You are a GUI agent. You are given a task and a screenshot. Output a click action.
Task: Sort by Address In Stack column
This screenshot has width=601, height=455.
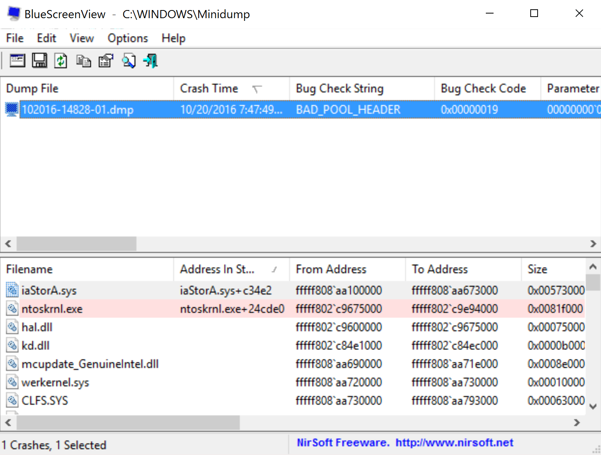(232, 269)
